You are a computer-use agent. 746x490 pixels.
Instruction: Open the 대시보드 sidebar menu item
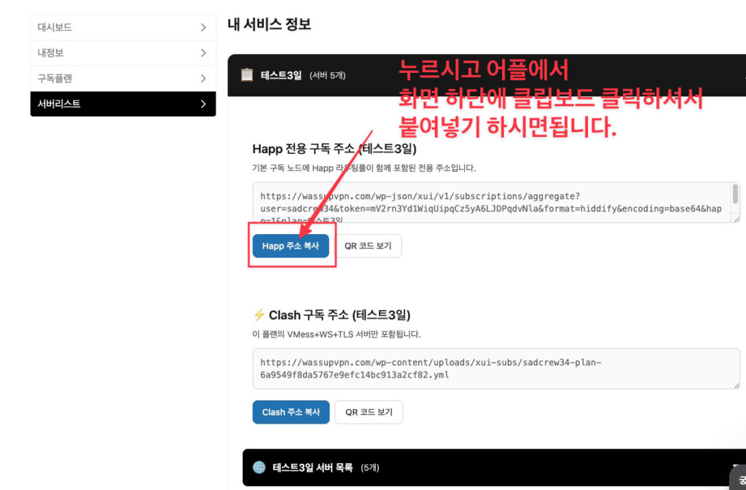pos(123,28)
